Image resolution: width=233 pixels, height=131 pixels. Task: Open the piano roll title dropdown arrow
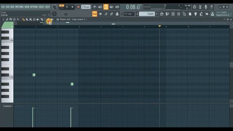pos(86,19)
